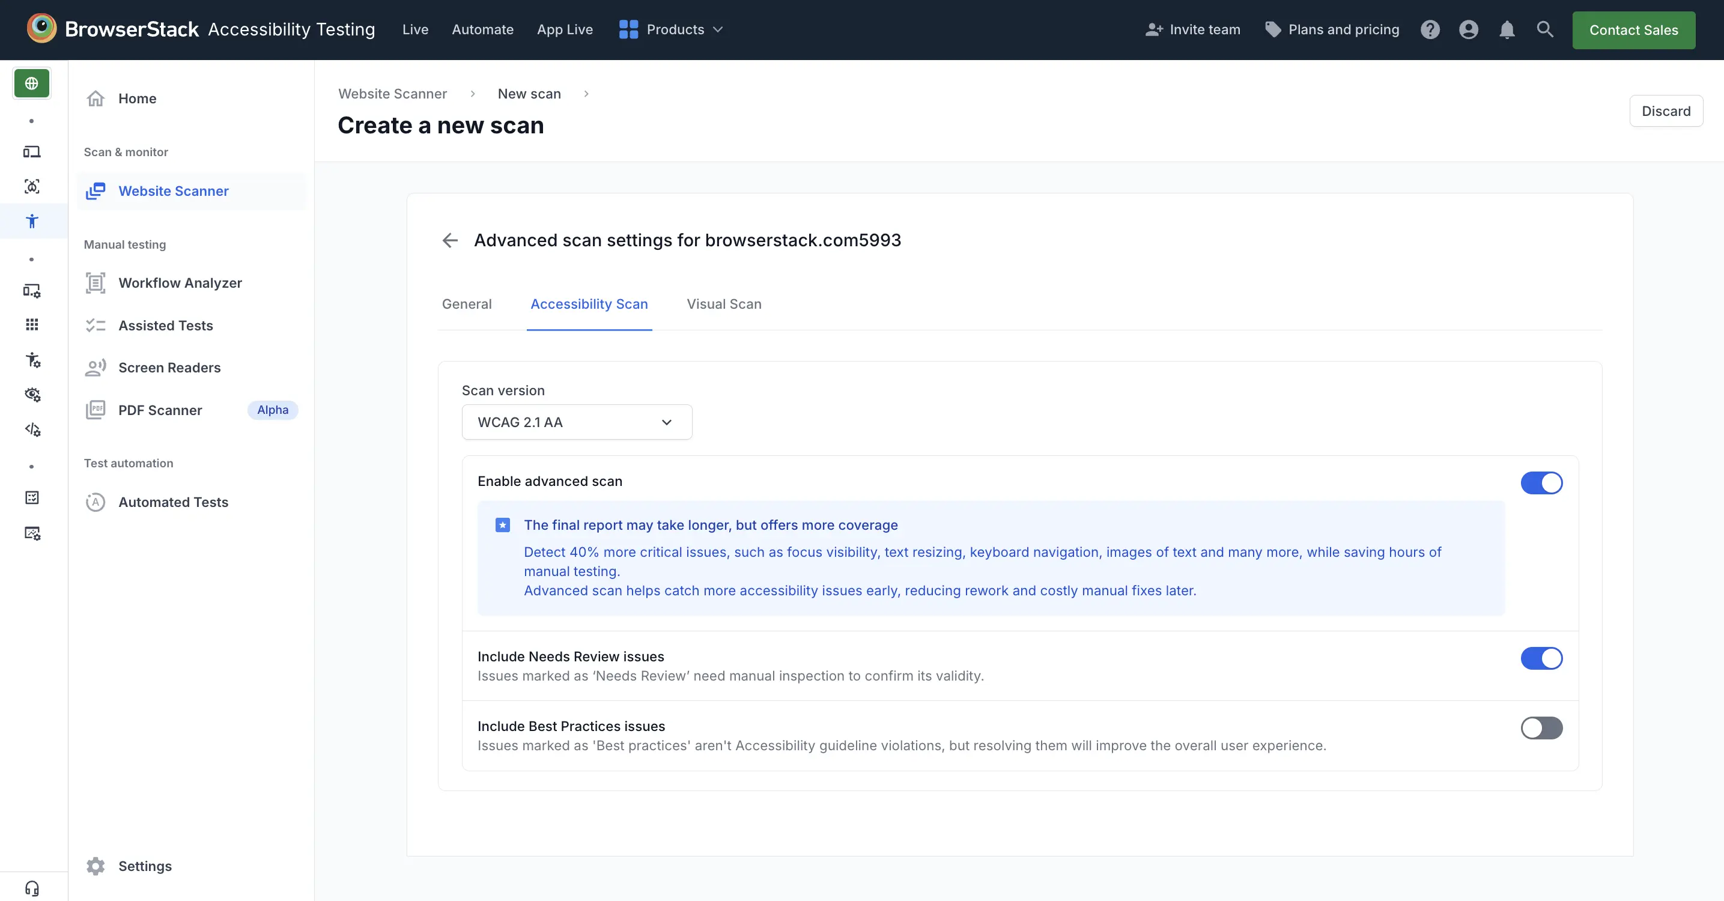Open the user account profile icon

point(1468,29)
